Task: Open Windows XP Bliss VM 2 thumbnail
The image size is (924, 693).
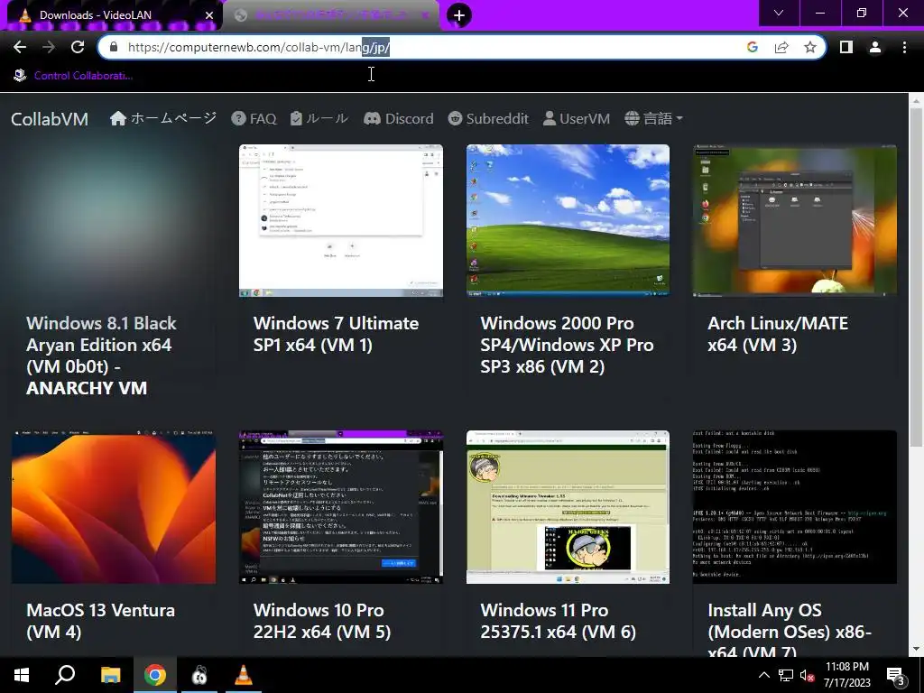Action: coord(568,220)
